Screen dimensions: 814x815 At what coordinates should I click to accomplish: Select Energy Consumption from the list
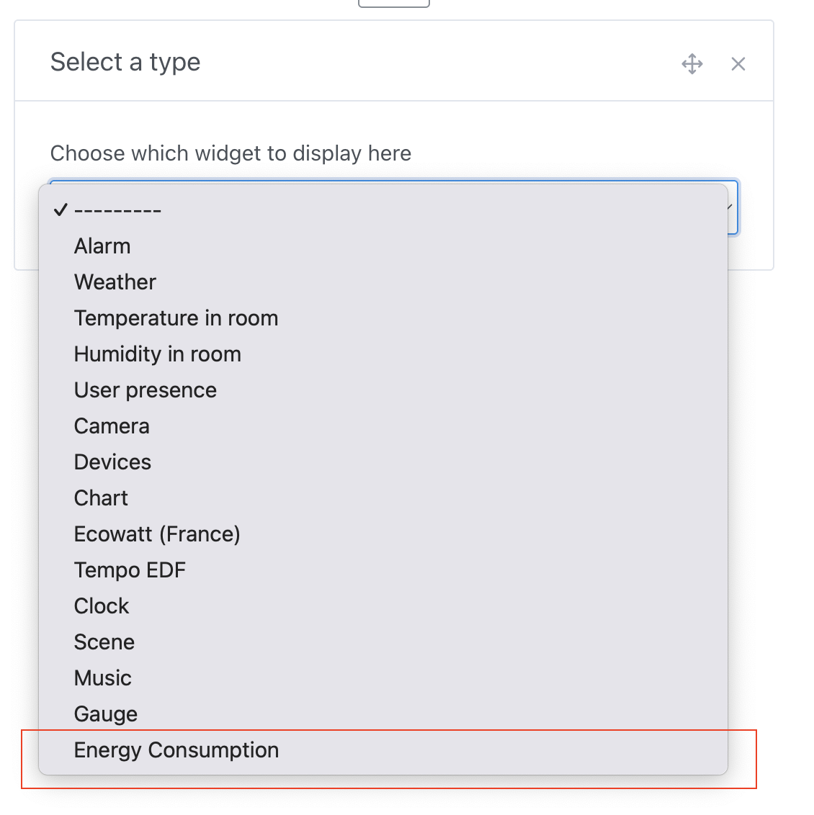pos(176,749)
